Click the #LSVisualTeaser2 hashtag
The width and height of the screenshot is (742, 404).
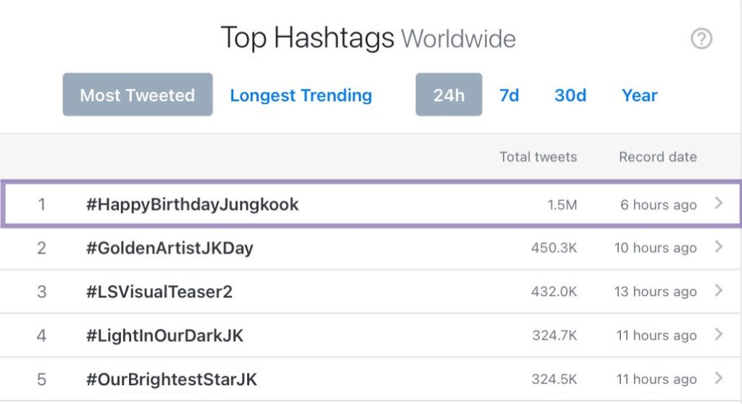pos(159,292)
